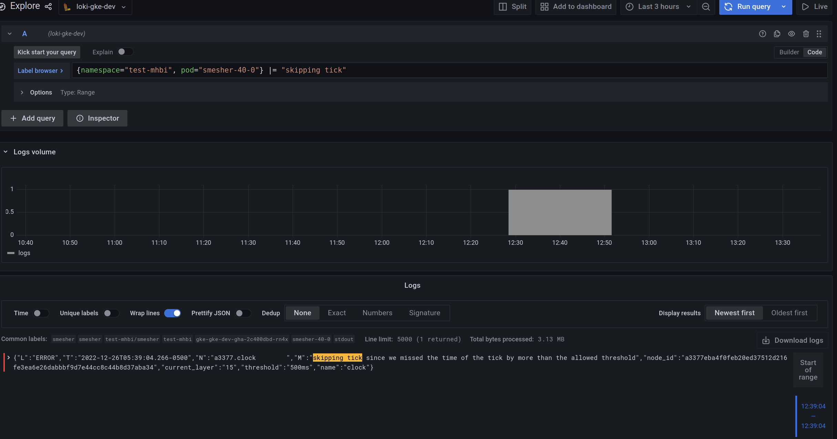Screen dimensions: 837x439
Task: Open help for query A
Action: tap(763, 34)
